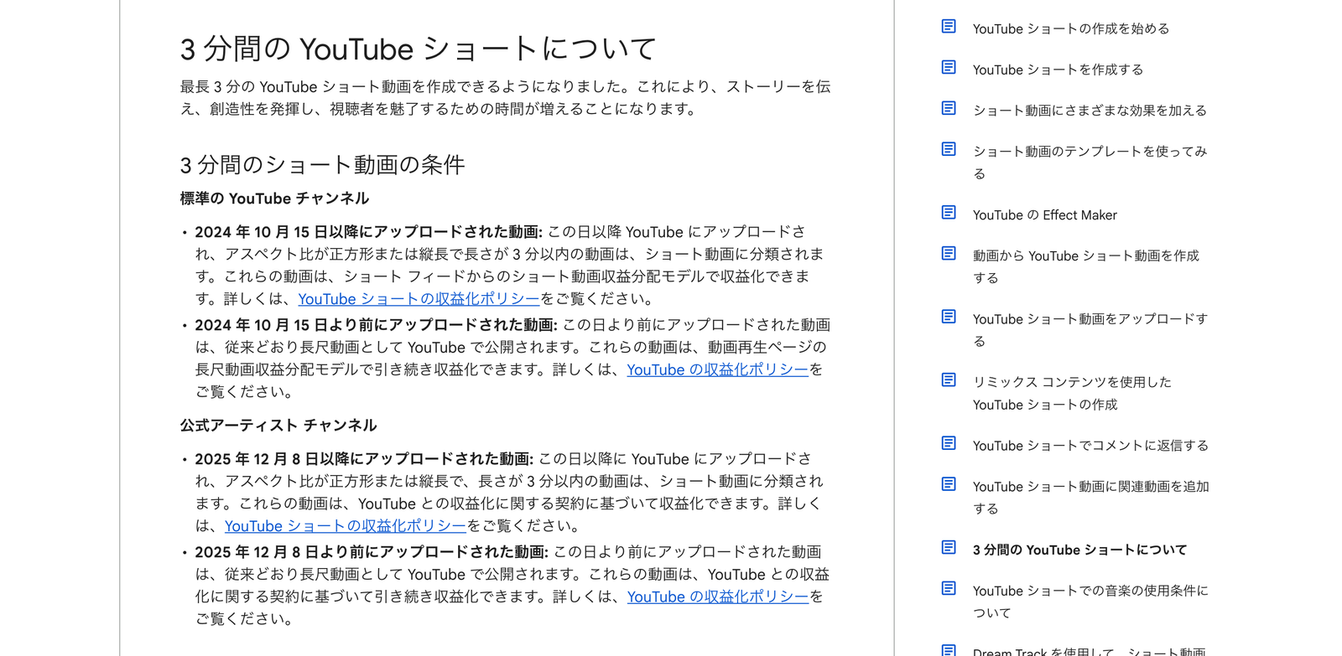1342x656 pixels.
Task: Click bold text 2024 年 10 月 15 日以降にアップロードされた動画
Action: pyautogui.click(x=368, y=232)
